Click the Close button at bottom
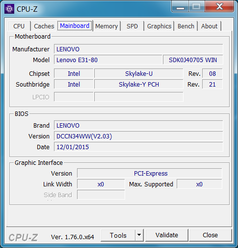The image size is (238, 248). [211, 235]
